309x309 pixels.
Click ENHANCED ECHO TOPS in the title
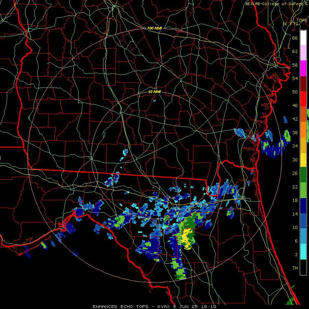click(120, 307)
